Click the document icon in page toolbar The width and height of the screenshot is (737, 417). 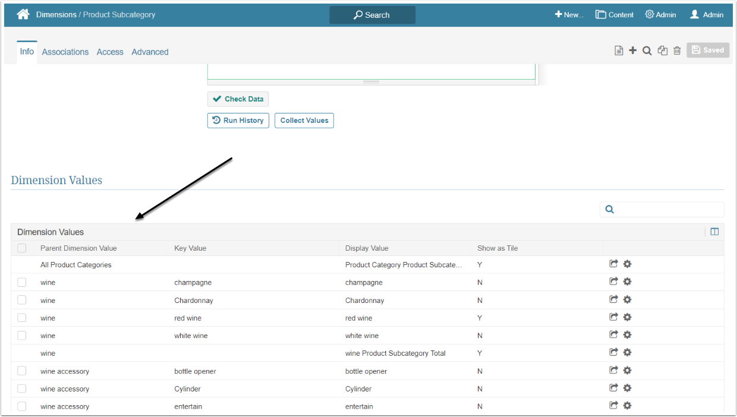619,50
